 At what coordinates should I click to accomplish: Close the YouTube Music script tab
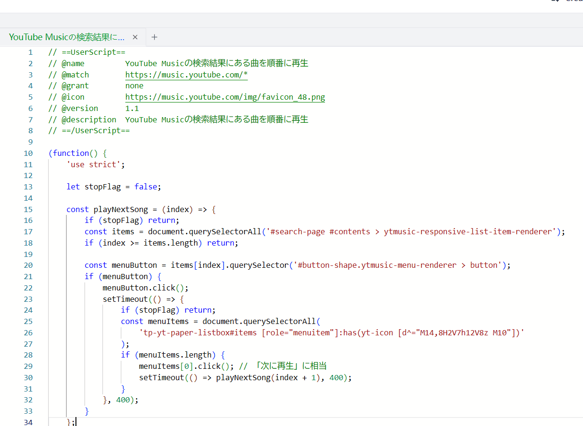pos(135,37)
